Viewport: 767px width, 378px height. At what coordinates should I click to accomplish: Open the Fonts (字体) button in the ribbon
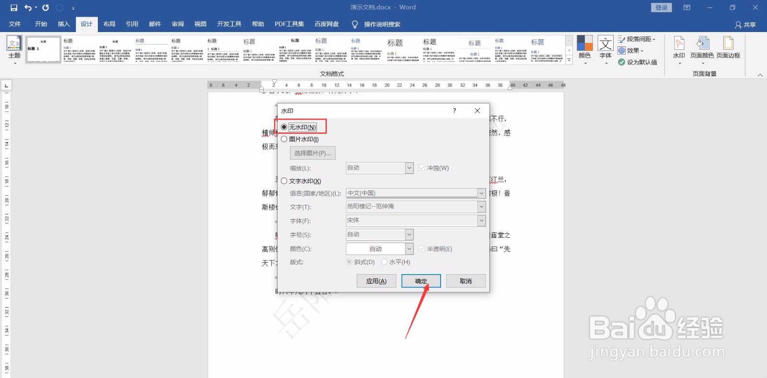tap(605, 49)
